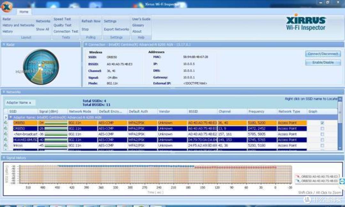
Task: Open Speed Test from the Tests group
Action: [x=62, y=19]
